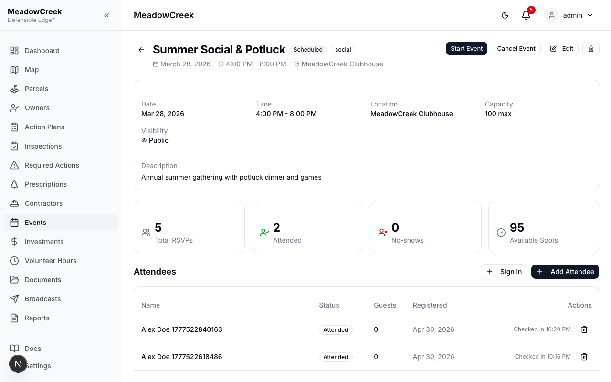Screen dimensions: 611x382
Task: Click the Summer Social & Potluck heading
Action: pyautogui.click(x=219, y=50)
